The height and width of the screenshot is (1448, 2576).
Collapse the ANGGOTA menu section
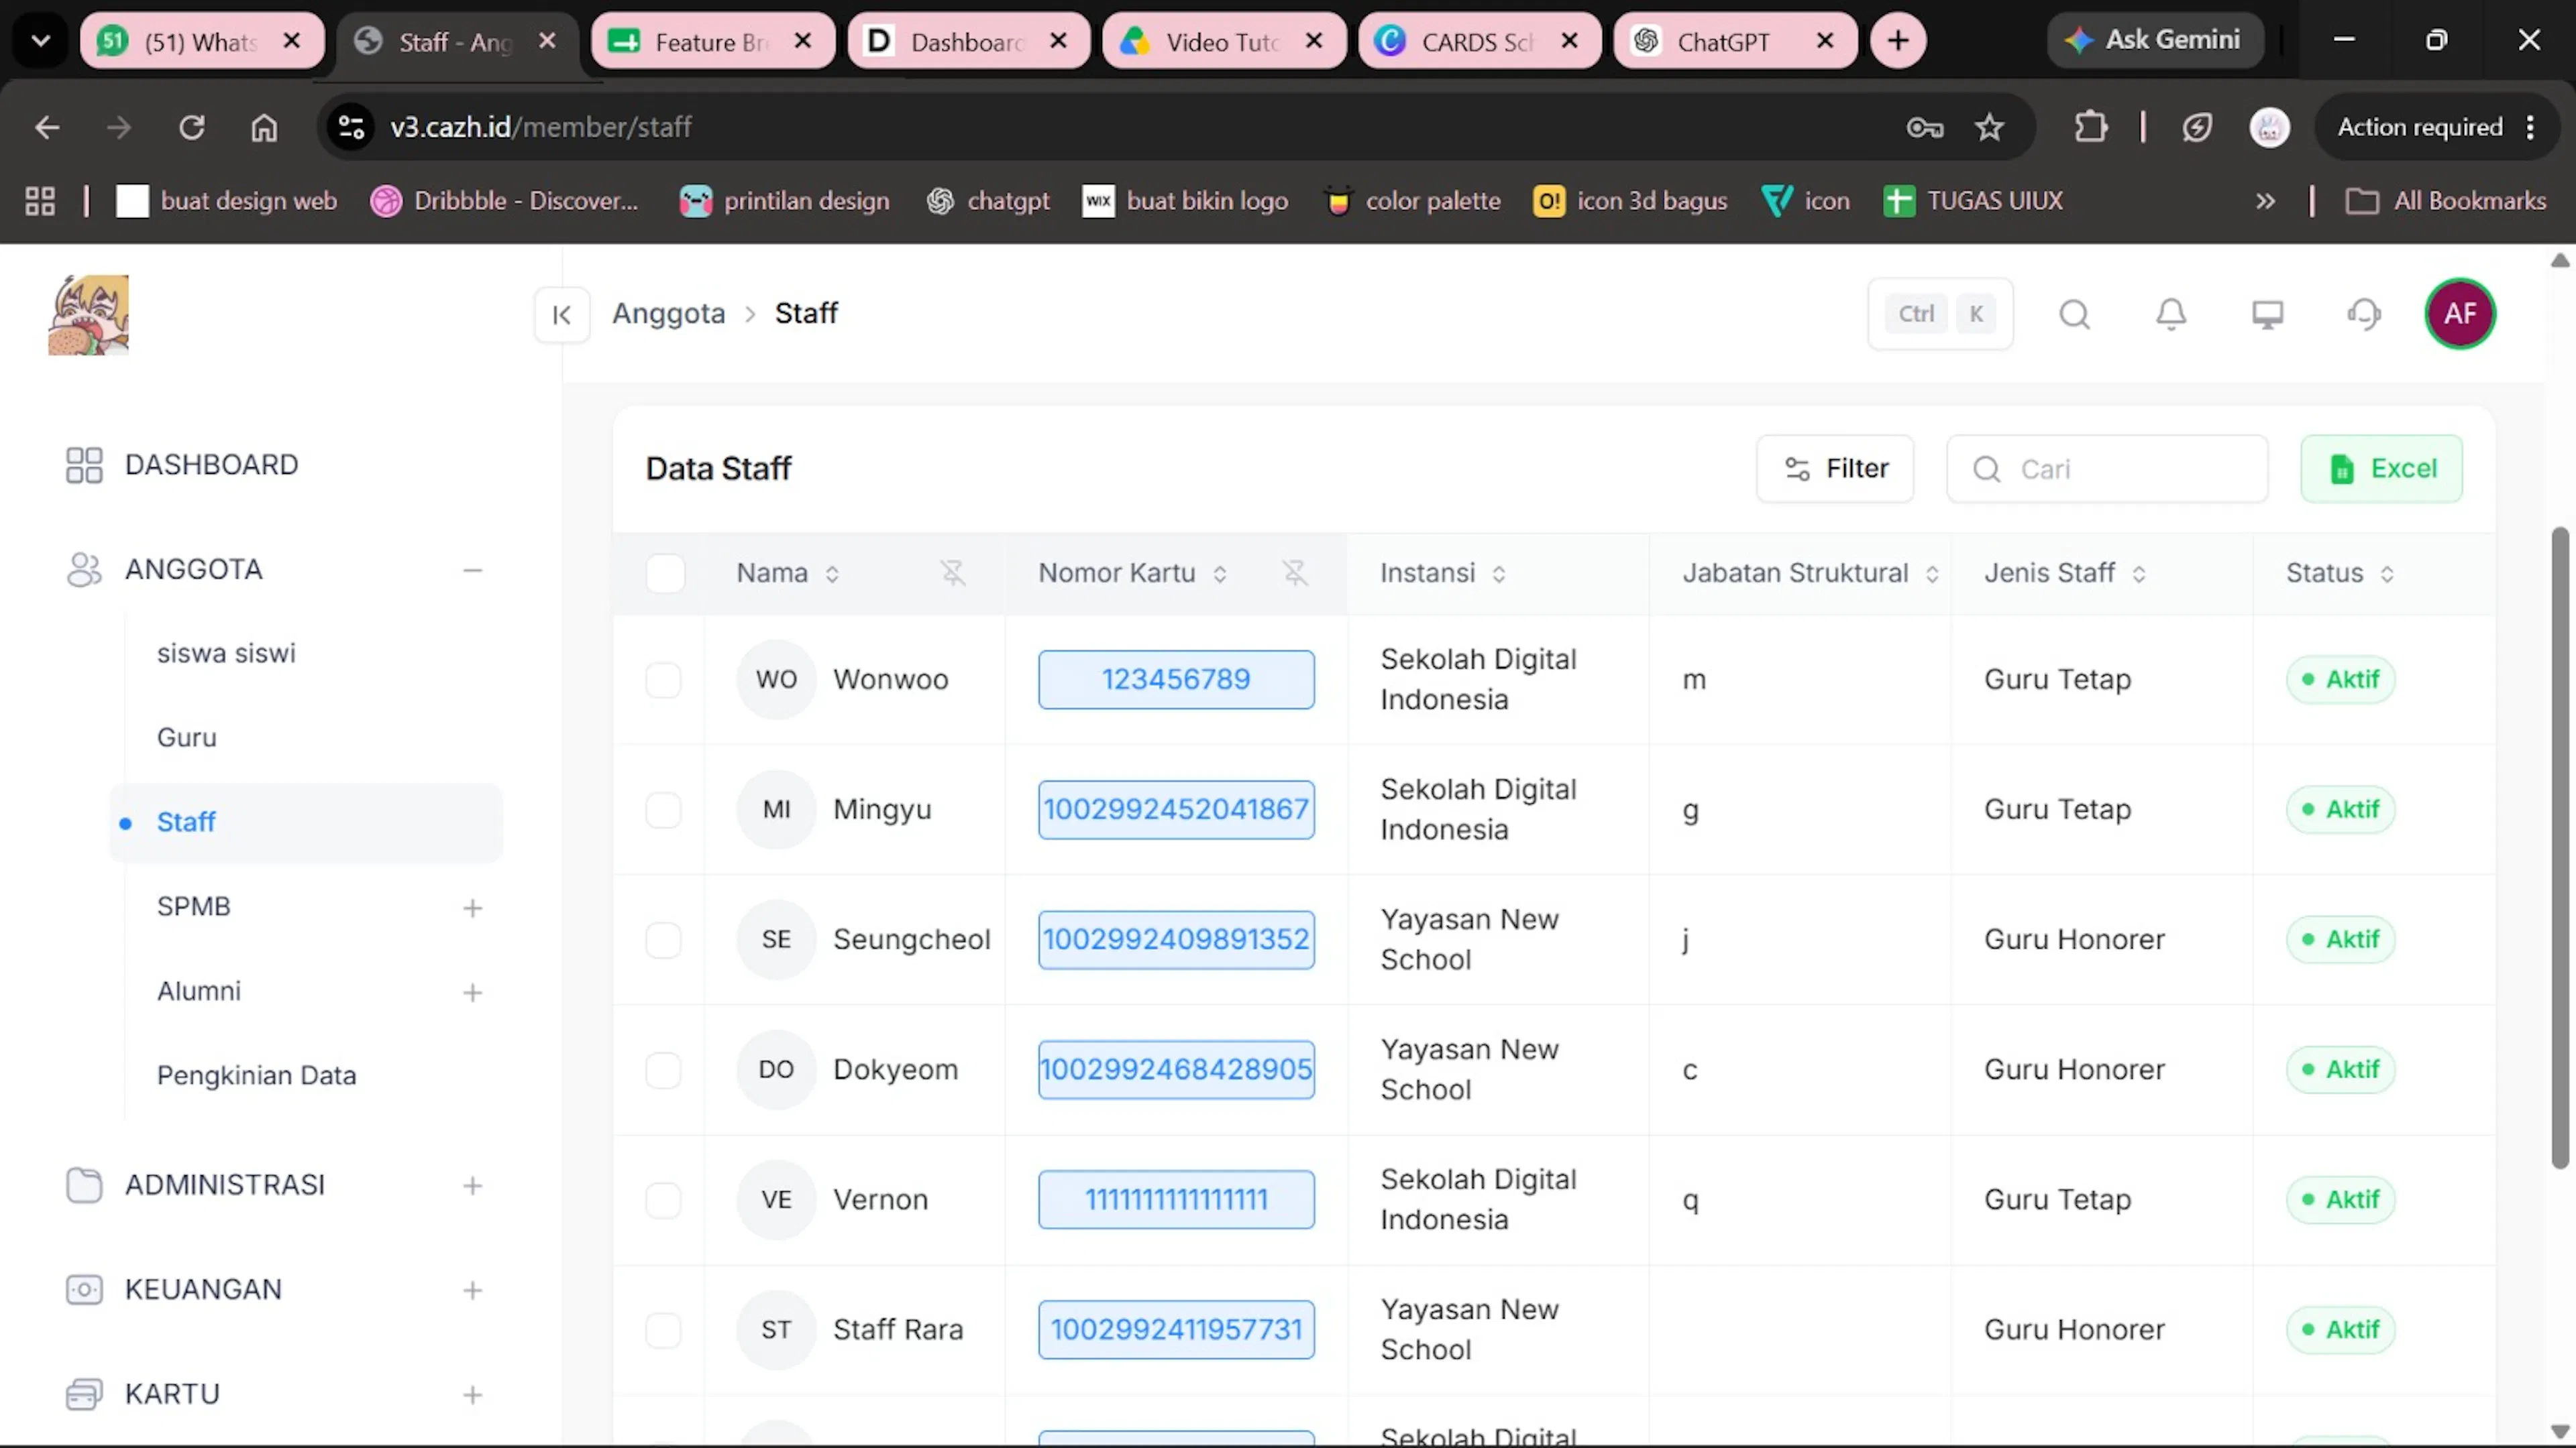[473, 570]
